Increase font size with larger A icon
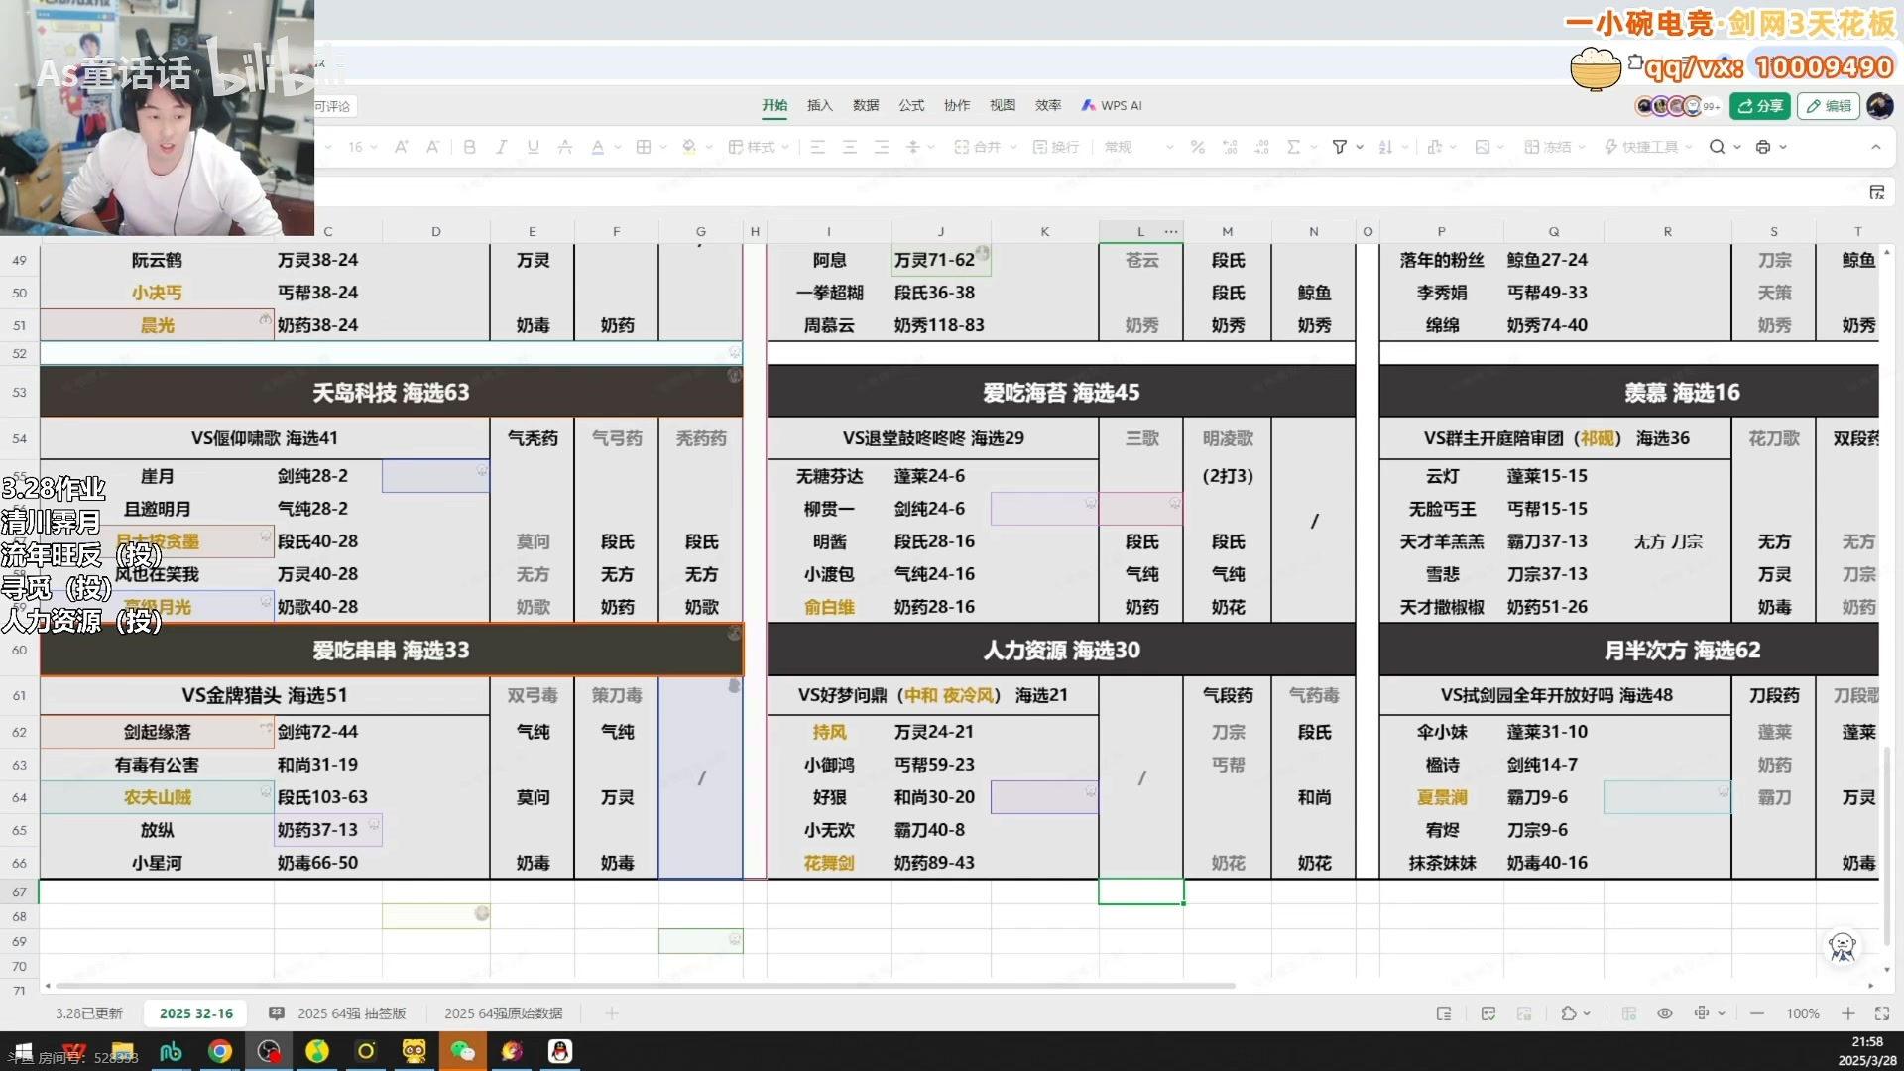1904x1071 pixels. tap(401, 147)
